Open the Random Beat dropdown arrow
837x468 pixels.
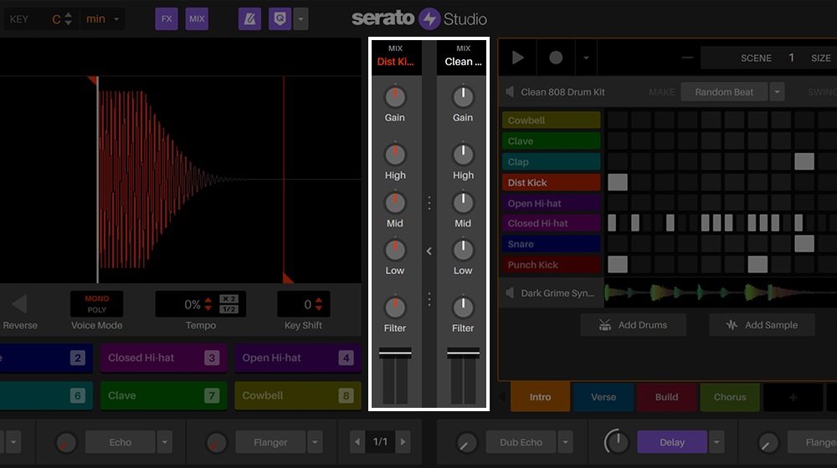coord(777,92)
